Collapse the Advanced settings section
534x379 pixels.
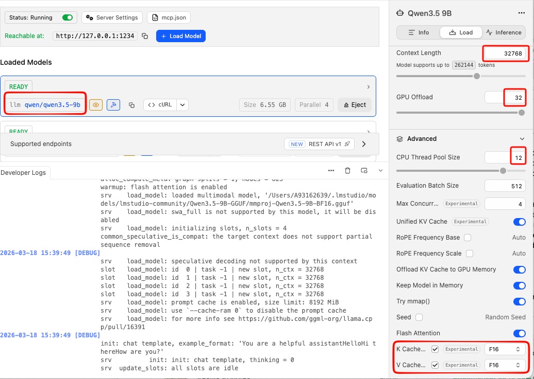click(x=523, y=138)
